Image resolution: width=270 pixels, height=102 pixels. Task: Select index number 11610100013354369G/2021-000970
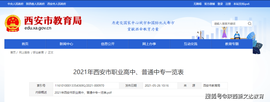(x=79, y=86)
